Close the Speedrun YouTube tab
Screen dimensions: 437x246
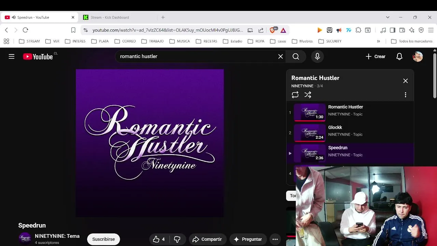coord(73,17)
